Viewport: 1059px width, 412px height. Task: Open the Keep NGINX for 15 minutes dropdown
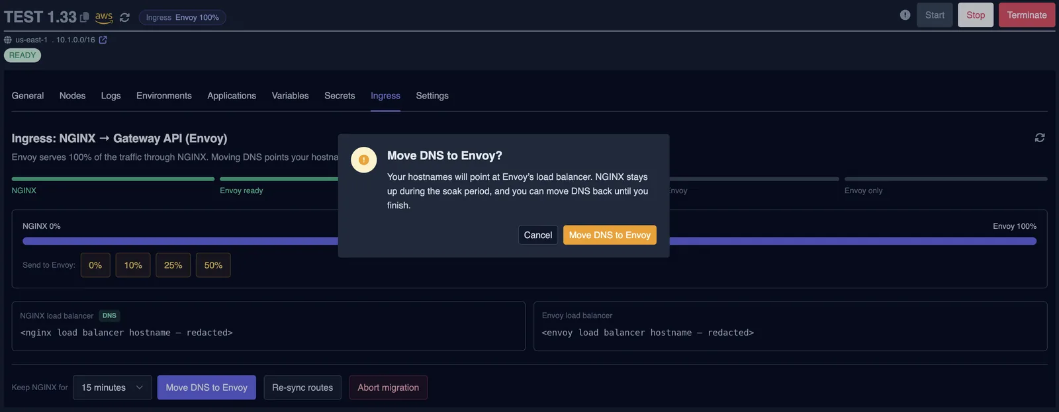tap(113, 388)
